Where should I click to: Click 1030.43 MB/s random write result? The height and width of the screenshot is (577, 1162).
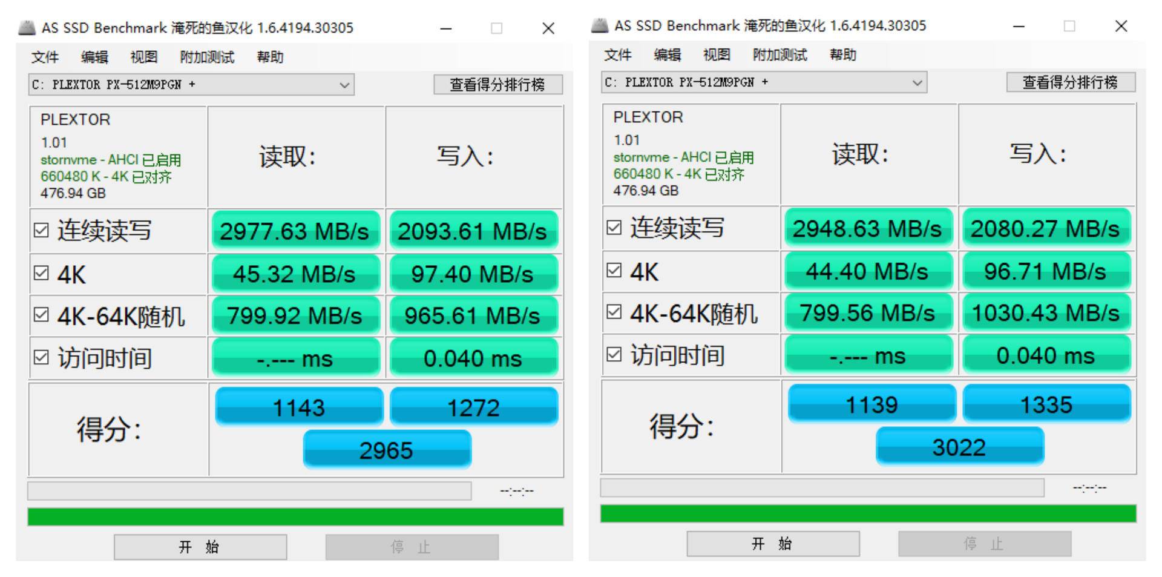coord(1046,312)
